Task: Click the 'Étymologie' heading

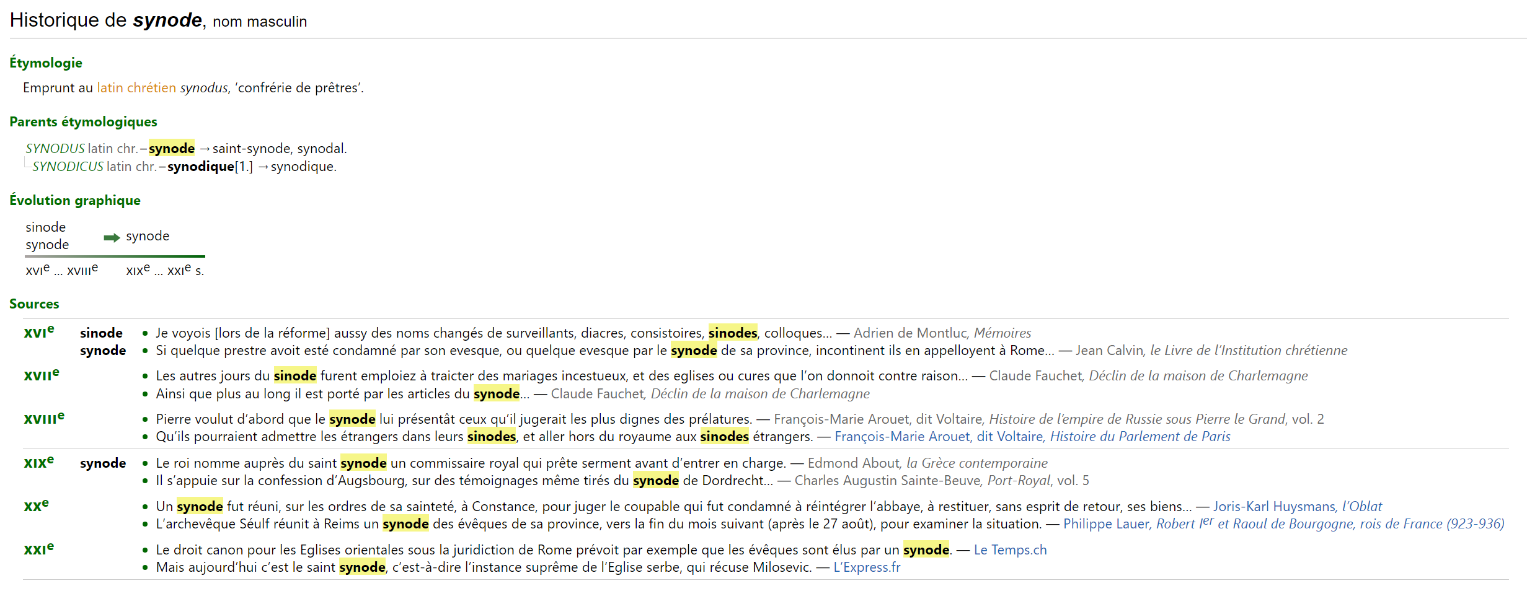Action: 46,63
